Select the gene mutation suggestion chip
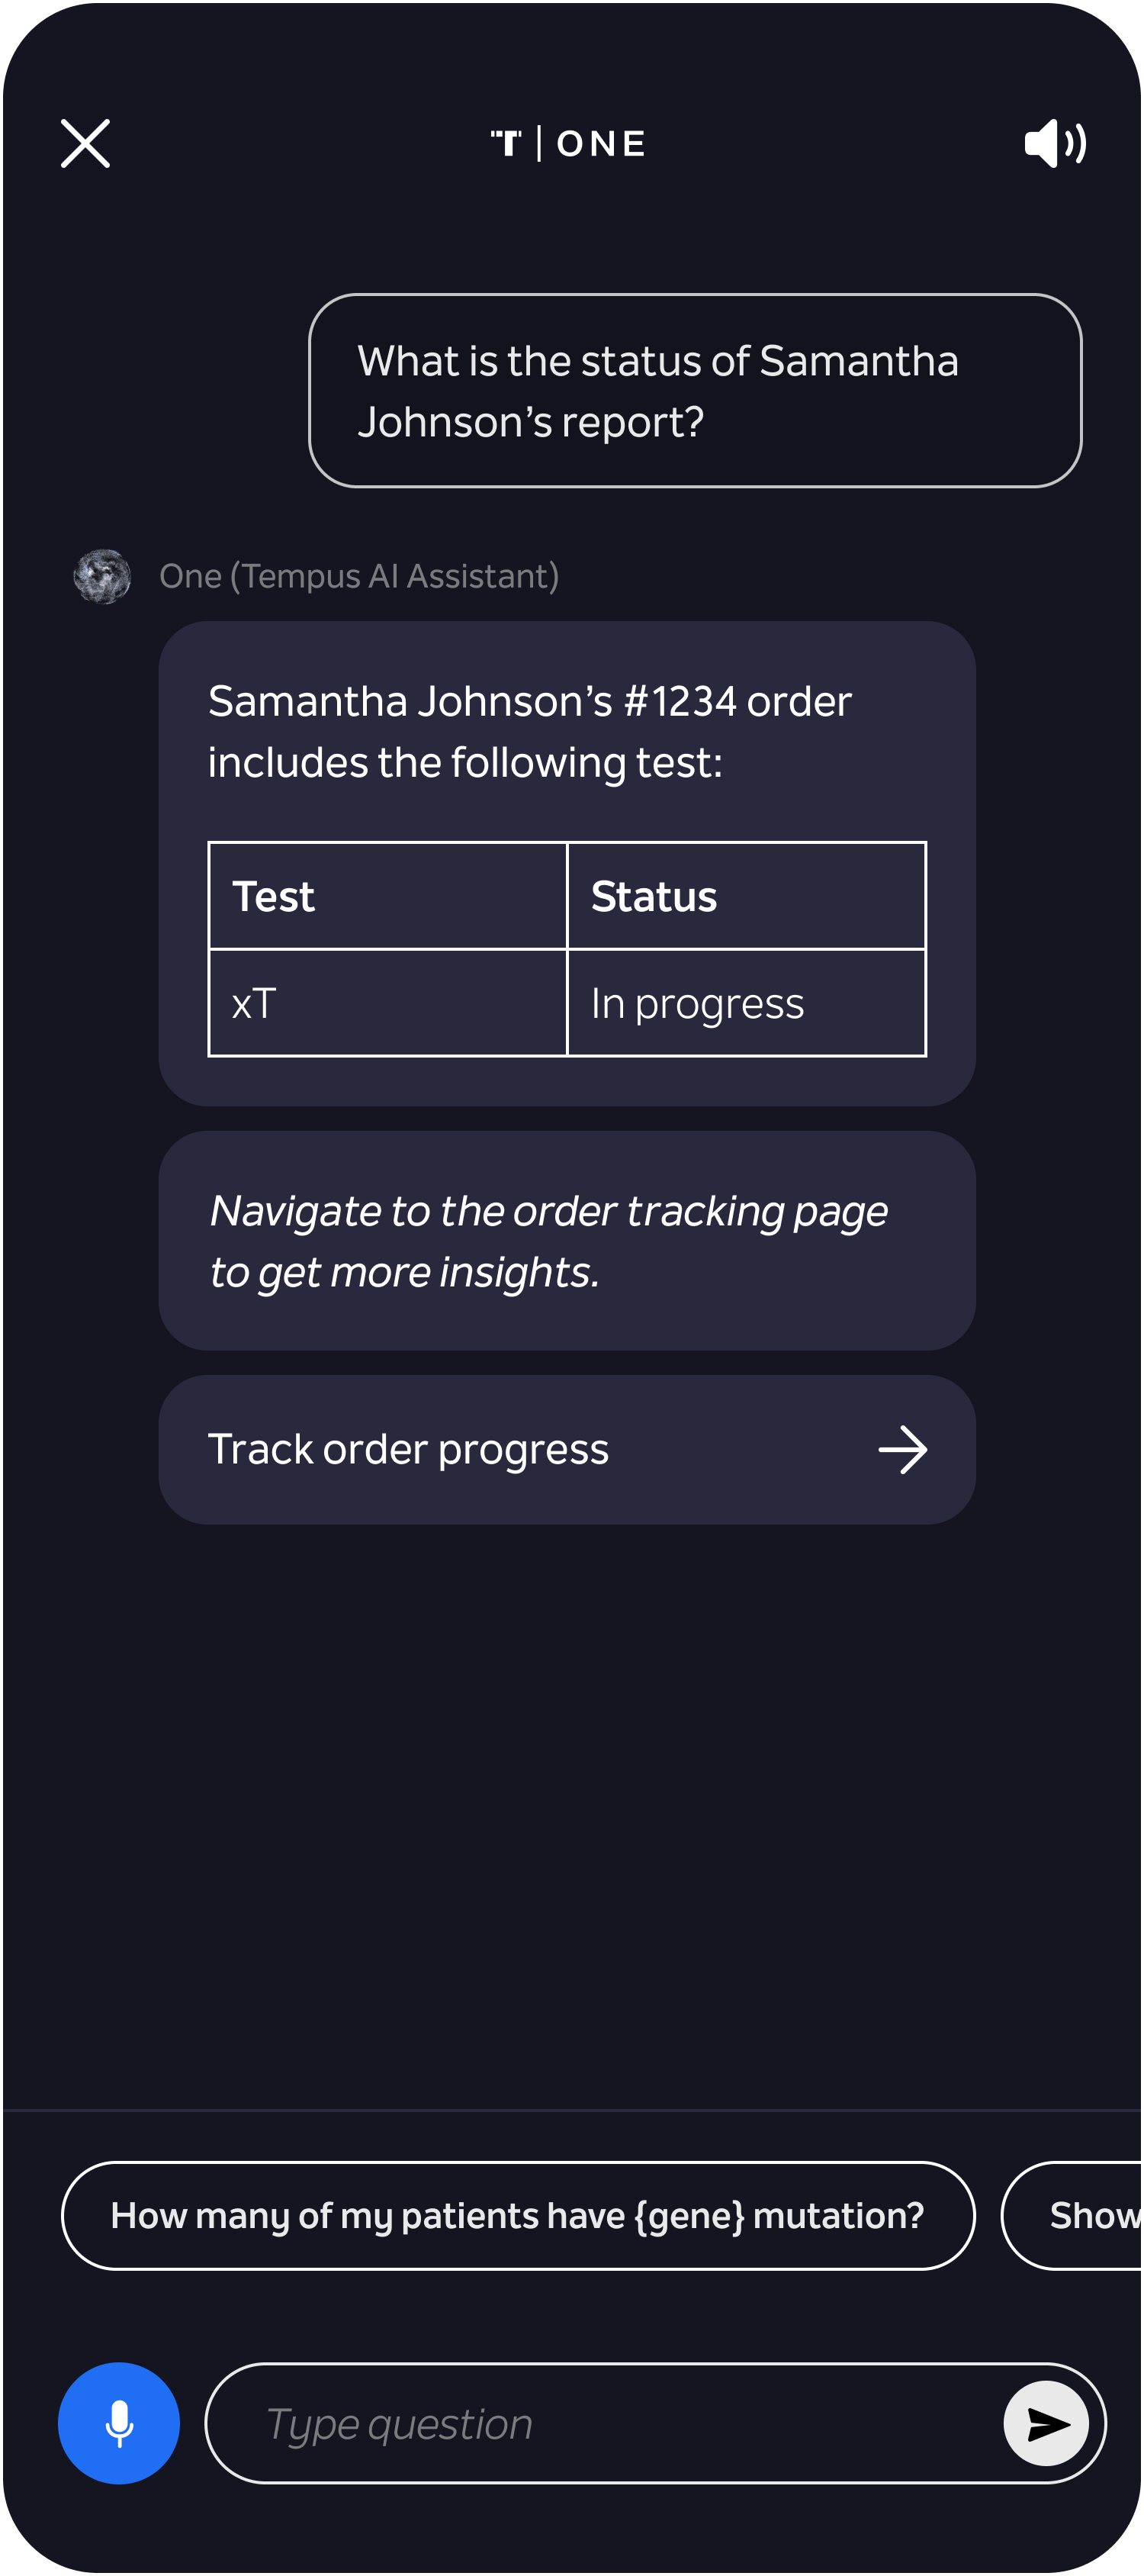 tap(519, 2215)
